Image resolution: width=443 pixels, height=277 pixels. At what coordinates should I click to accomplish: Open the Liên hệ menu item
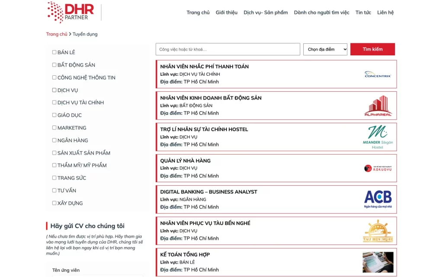point(385,13)
